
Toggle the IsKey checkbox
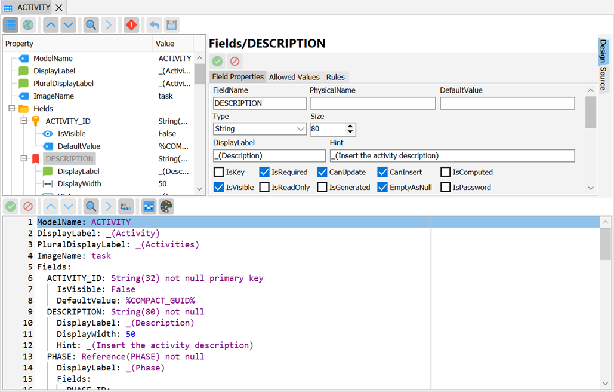pos(218,172)
